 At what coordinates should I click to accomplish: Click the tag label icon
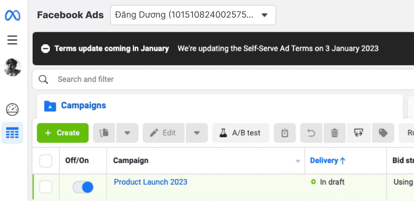click(383, 133)
